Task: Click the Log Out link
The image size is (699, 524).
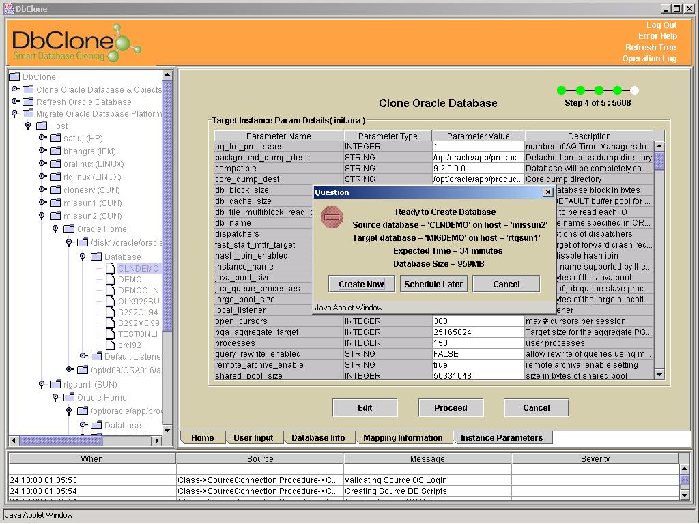Action: [x=661, y=25]
